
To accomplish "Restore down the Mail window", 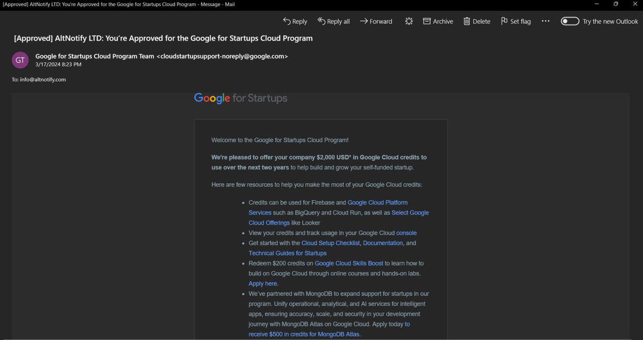I will coord(616,4).
